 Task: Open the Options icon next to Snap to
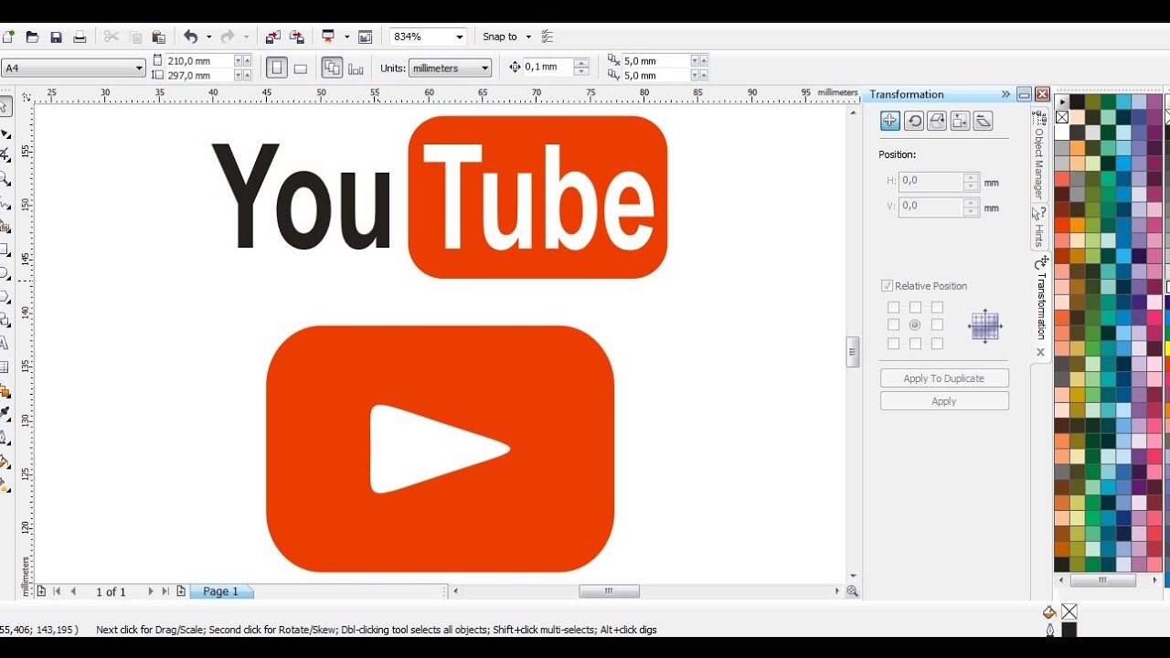548,37
